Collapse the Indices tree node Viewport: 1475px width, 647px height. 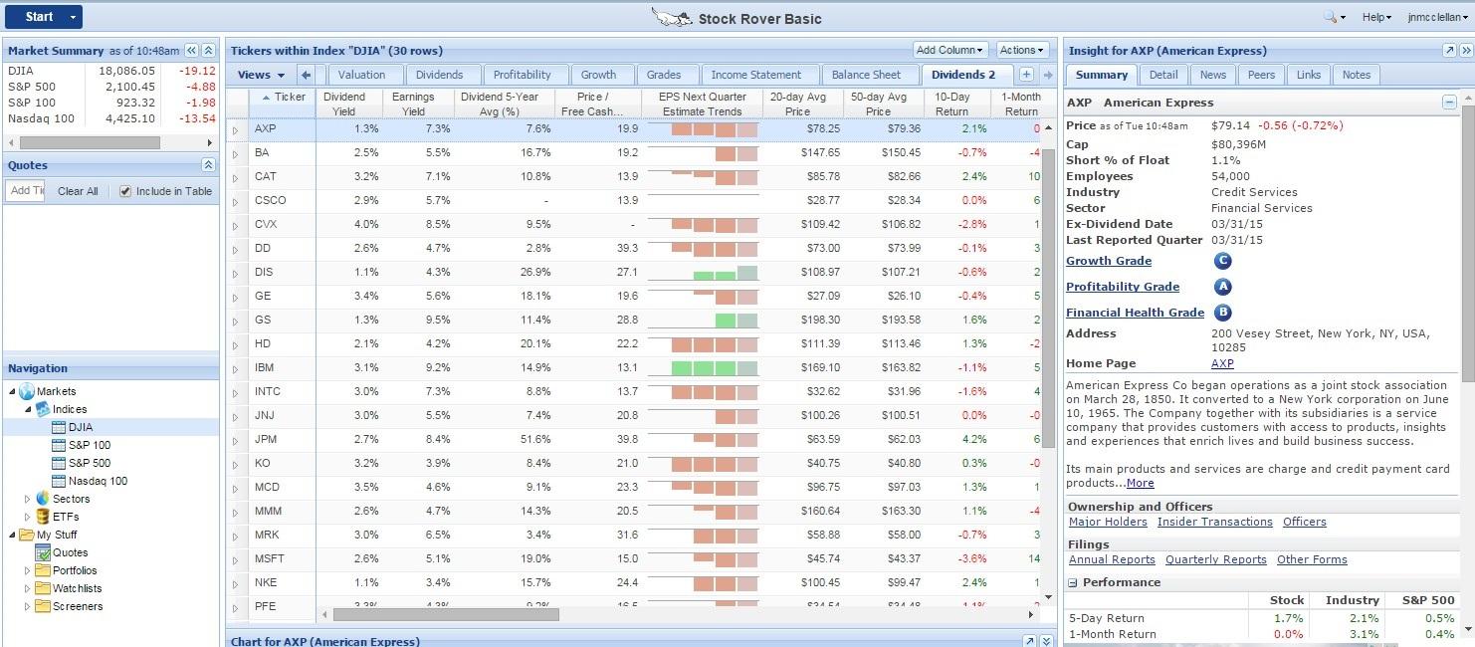tap(28, 409)
